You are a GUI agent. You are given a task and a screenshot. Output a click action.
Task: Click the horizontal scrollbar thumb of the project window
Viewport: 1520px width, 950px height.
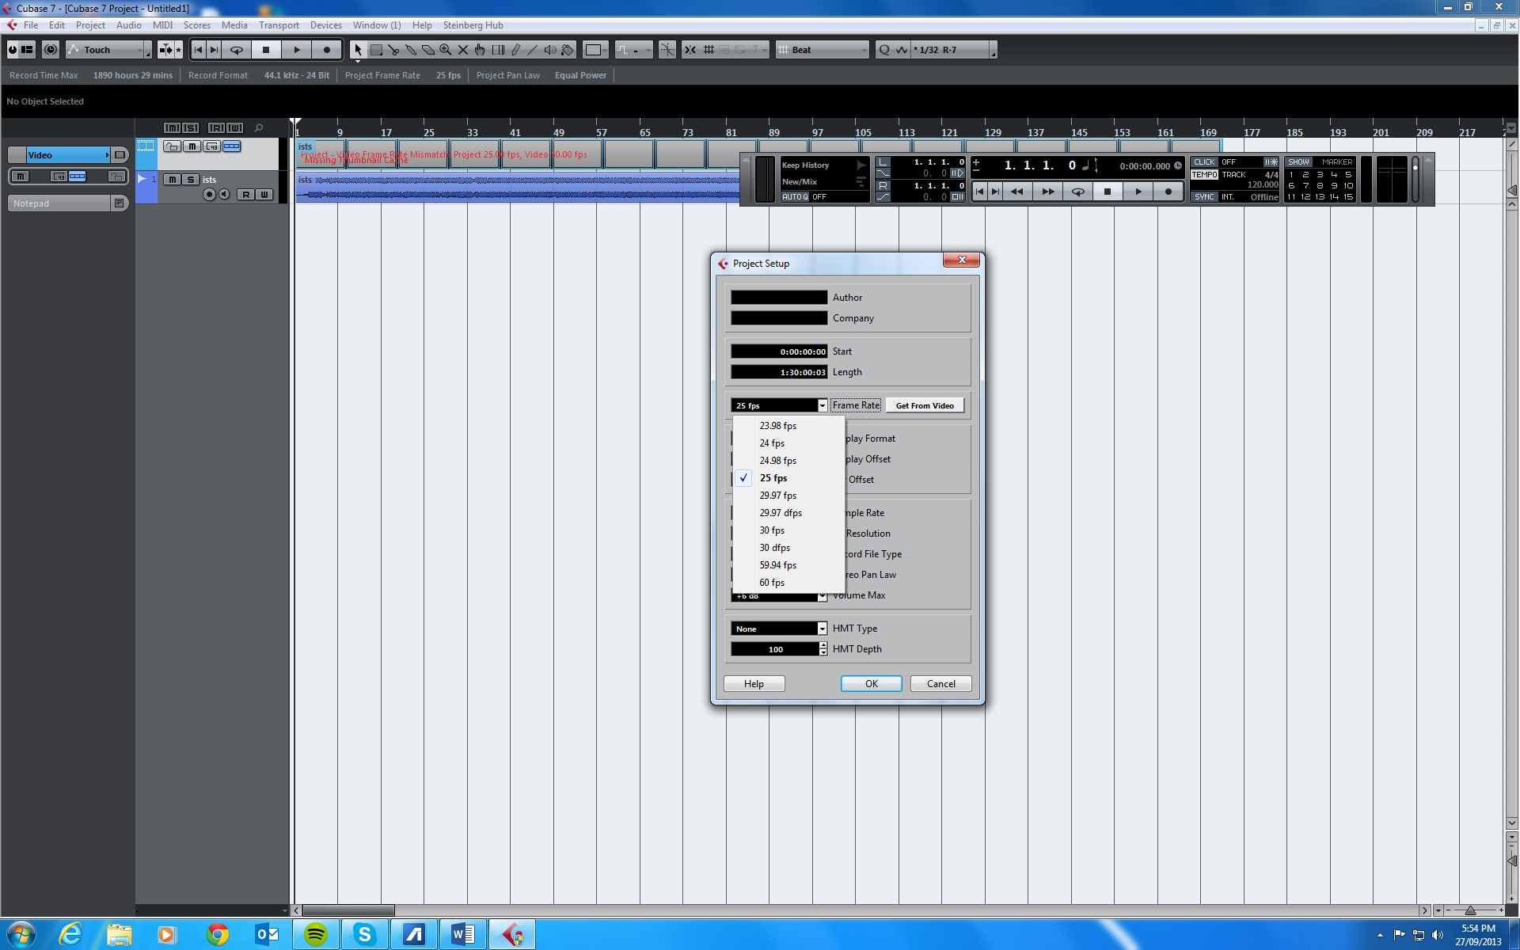point(348,910)
